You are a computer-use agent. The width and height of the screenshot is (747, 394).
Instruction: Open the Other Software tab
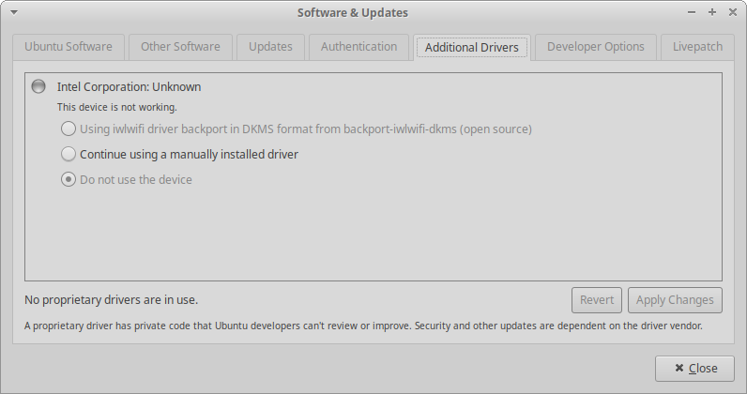[x=180, y=47]
